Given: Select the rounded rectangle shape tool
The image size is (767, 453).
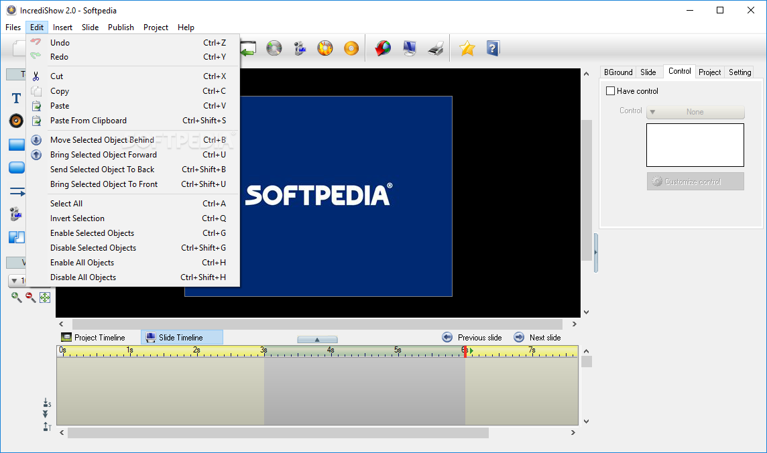Looking at the screenshot, I should (17, 168).
